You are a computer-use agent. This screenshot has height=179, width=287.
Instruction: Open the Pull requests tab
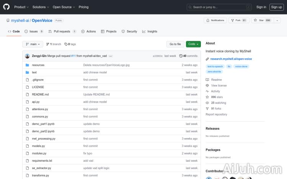coord(61,31)
